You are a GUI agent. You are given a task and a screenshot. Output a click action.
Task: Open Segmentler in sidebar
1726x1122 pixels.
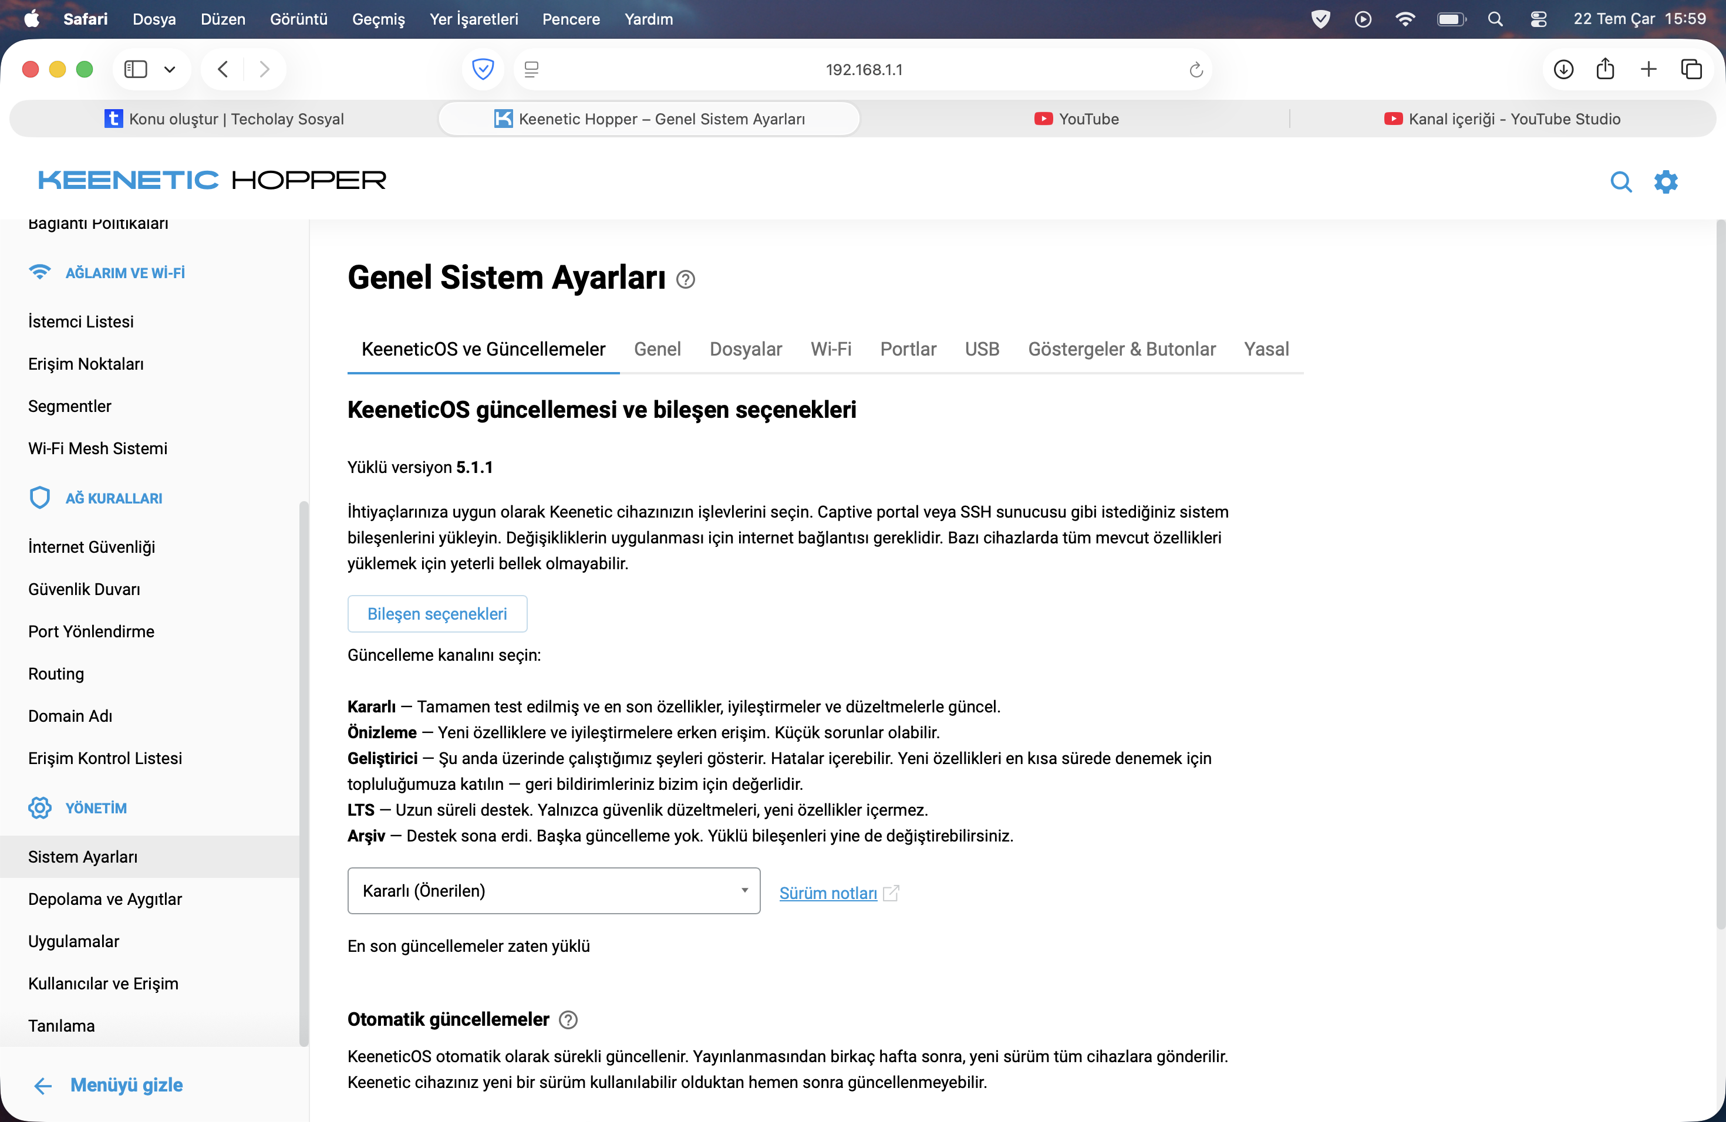pyautogui.click(x=70, y=406)
